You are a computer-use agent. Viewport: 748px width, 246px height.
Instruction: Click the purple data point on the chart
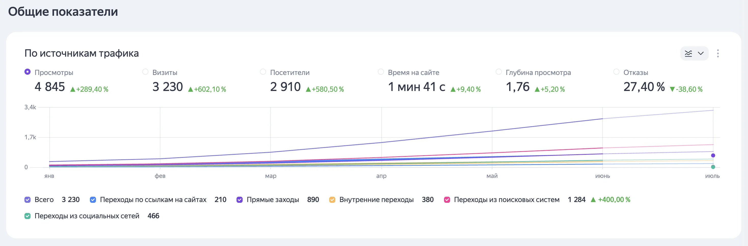713,156
